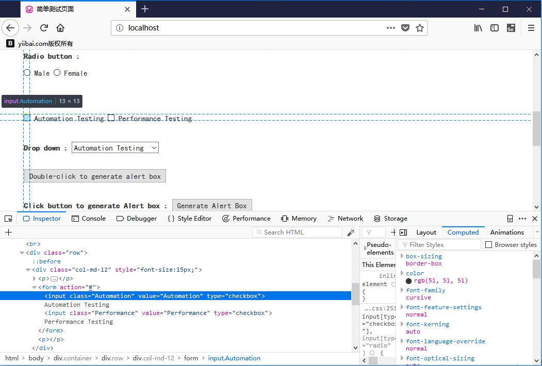
Task: Select the highlighted input Automation markup row
Action: pyautogui.click(x=176, y=296)
